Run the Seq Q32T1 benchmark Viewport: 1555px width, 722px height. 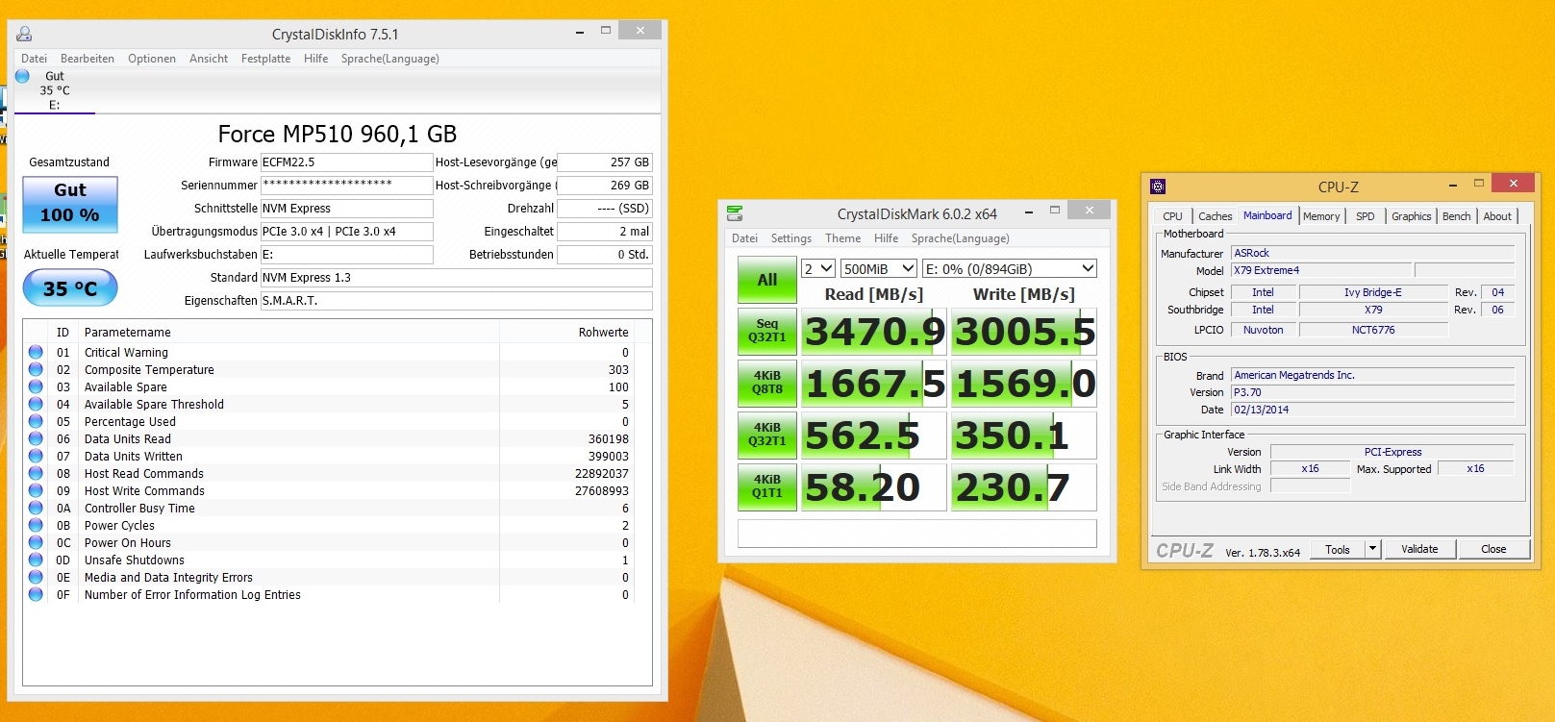point(767,331)
